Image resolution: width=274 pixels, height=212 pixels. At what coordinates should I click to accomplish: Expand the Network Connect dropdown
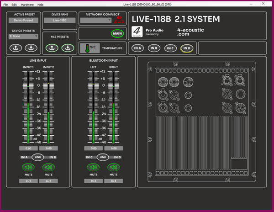[x=95, y=21]
